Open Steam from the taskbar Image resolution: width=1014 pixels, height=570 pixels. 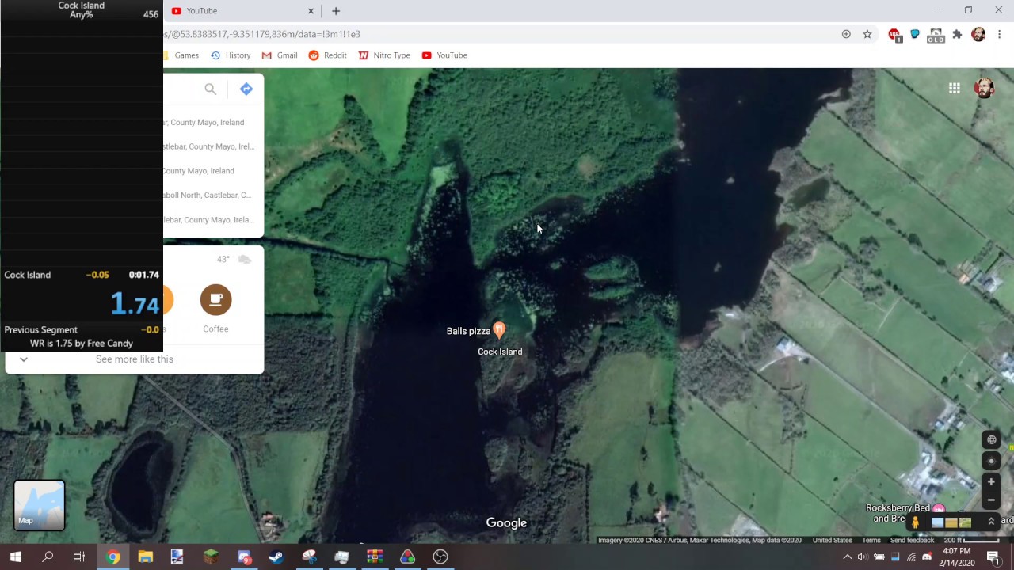coord(276,557)
